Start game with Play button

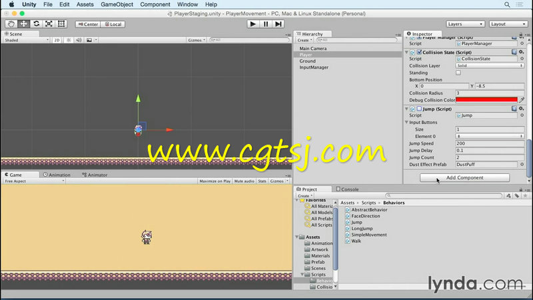coord(253,24)
